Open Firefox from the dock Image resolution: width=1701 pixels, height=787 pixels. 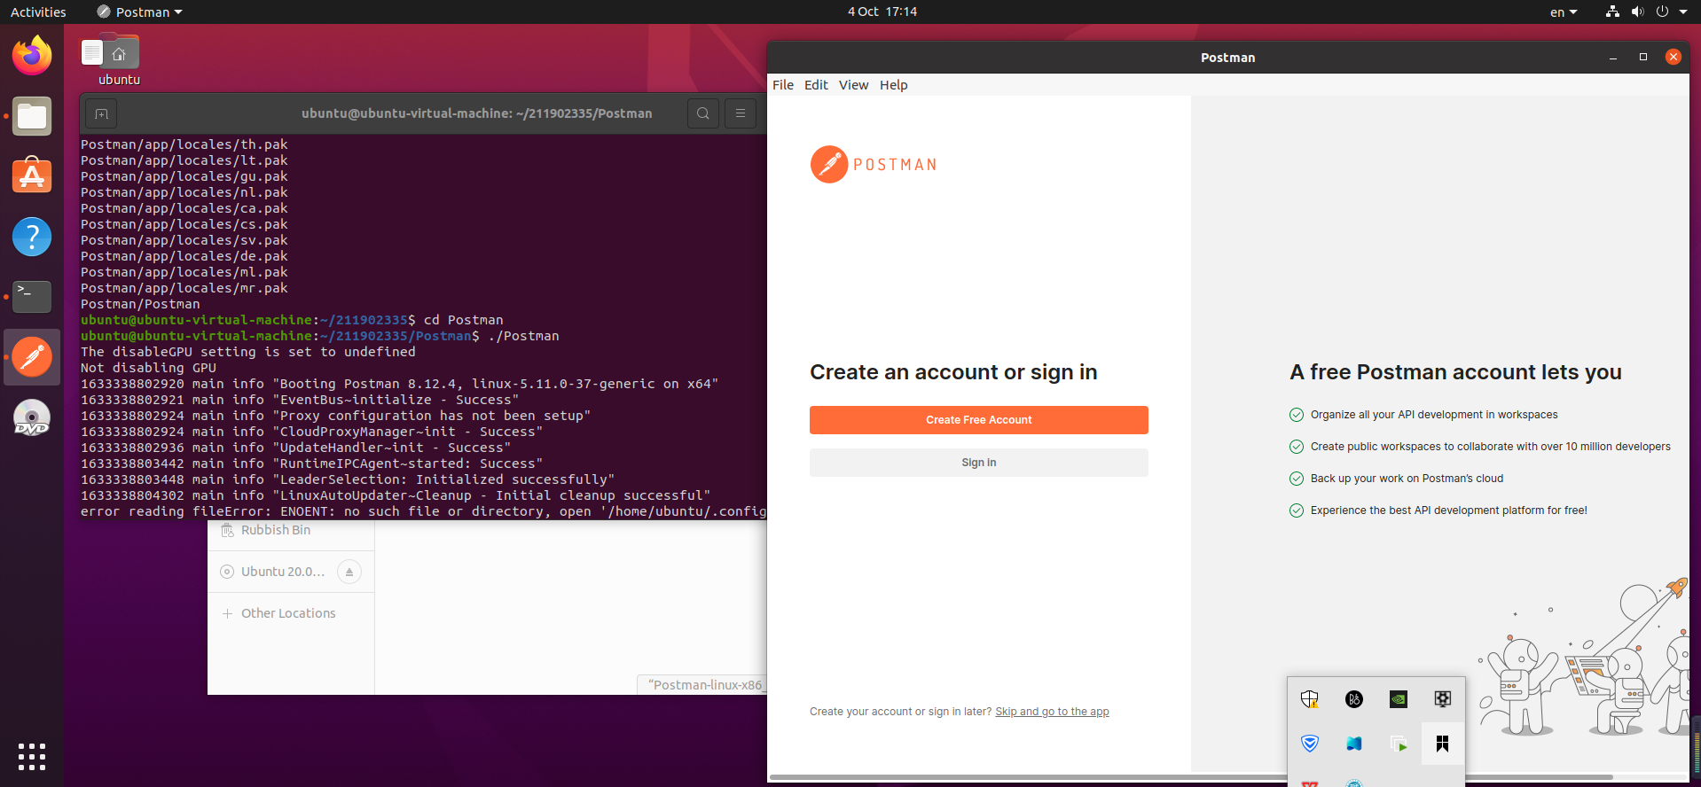[x=32, y=56]
